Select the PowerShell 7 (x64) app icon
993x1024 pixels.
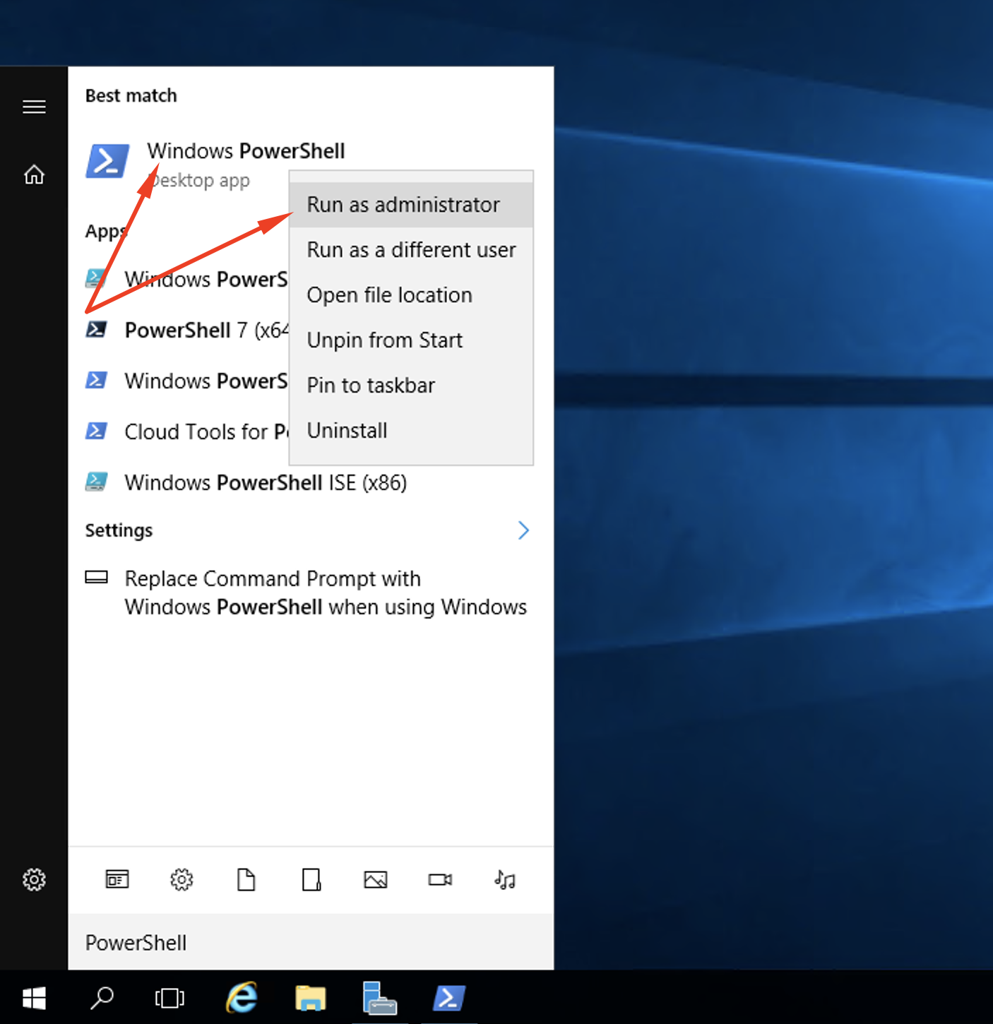[97, 329]
